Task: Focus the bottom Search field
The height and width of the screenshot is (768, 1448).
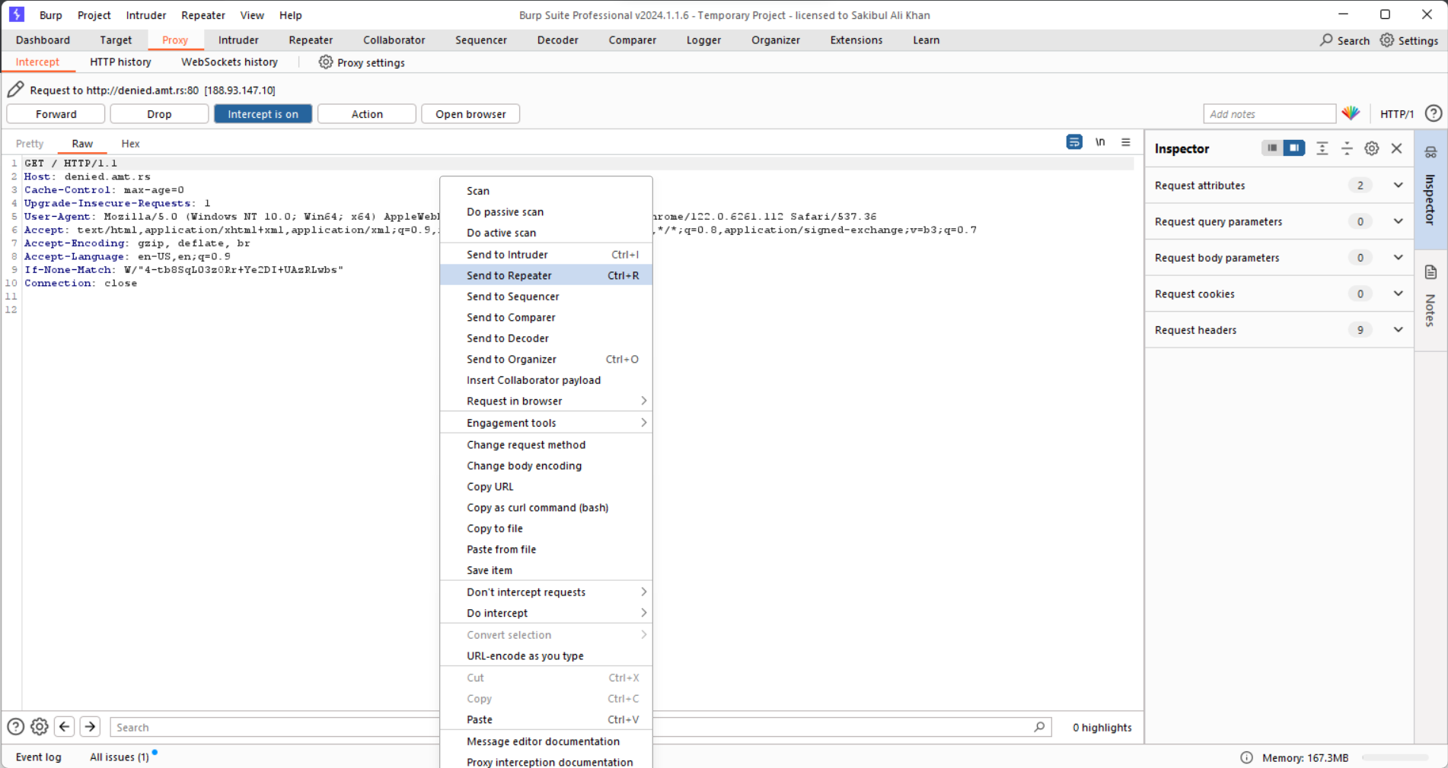Action: click(x=581, y=727)
